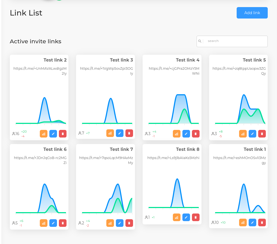Delete Test link 6
The image size is (277, 244).
click(x=63, y=223)
